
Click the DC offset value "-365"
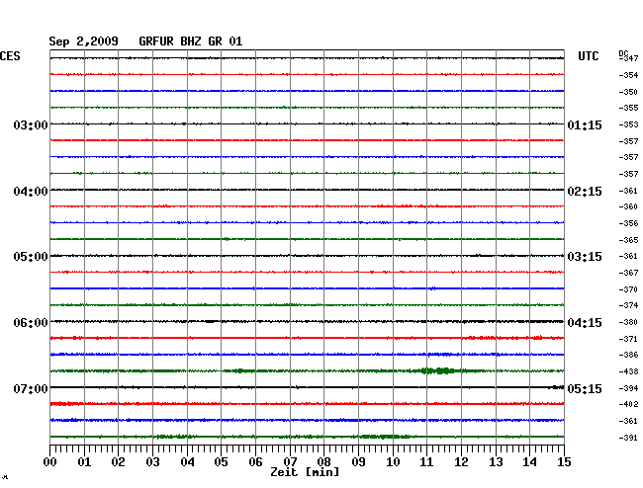[628, 240]
